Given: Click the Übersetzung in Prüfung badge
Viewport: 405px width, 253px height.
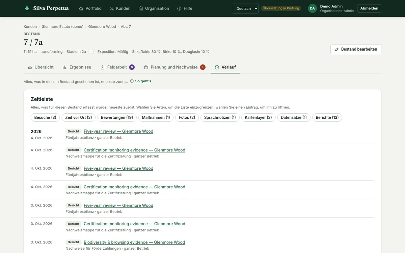Looking at the screenshot, I should [281, 8].
